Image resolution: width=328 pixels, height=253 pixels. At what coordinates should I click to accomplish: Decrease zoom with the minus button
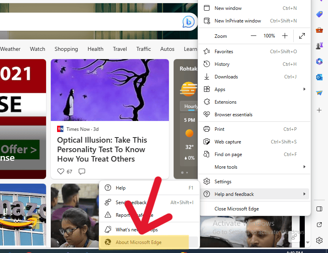point(253,36)
